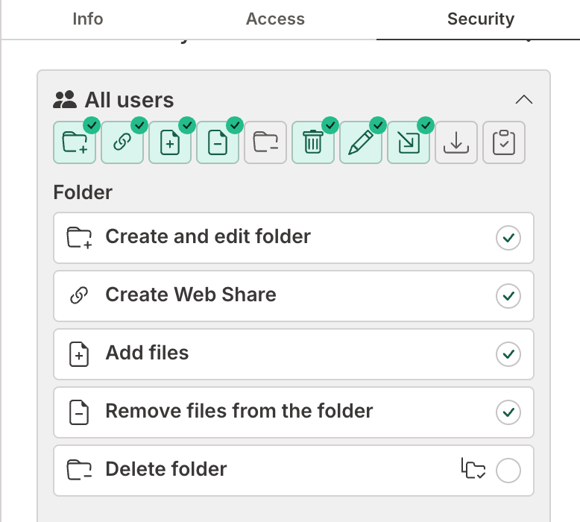Open the Access tab
580x522 pixels.
click(x=275, y=19)
